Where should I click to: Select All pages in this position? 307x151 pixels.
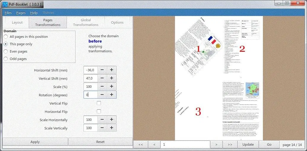click(6, 37)
